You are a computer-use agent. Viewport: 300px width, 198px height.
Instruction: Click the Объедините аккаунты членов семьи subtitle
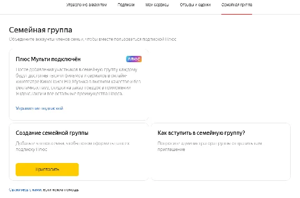pos(93,39)
